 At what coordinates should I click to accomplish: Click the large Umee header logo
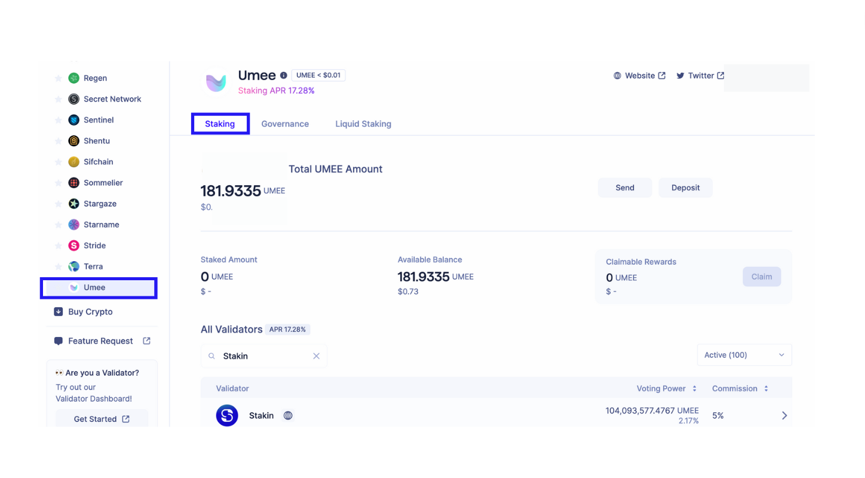click(x=216, y=83)
